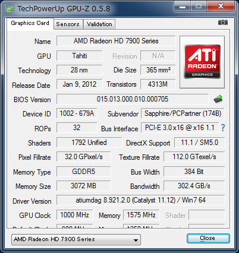Click the Close button
The height and width of the screenshot is (253, 239).
pyautogui.click(x=208, y=238)
